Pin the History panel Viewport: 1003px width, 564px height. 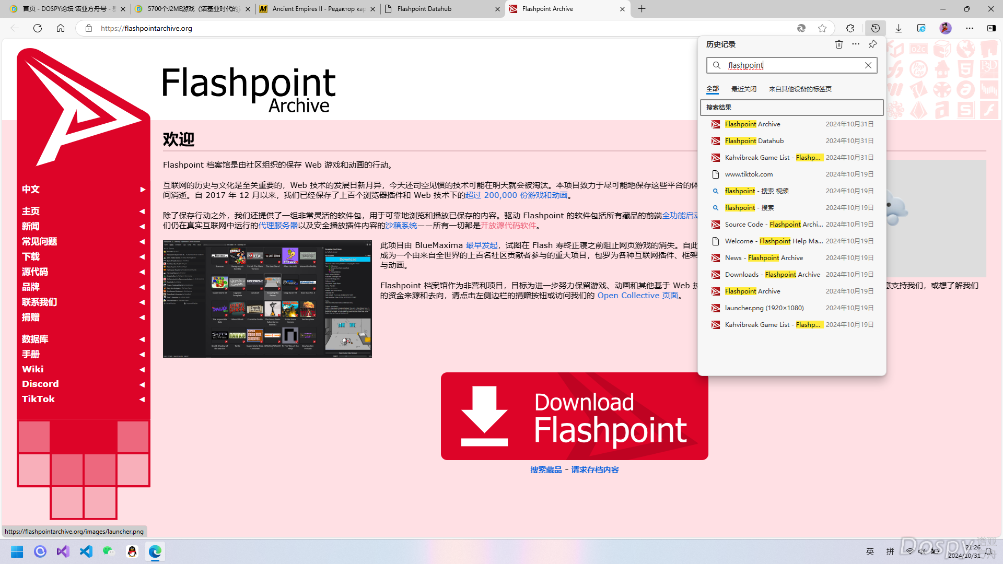872,44
